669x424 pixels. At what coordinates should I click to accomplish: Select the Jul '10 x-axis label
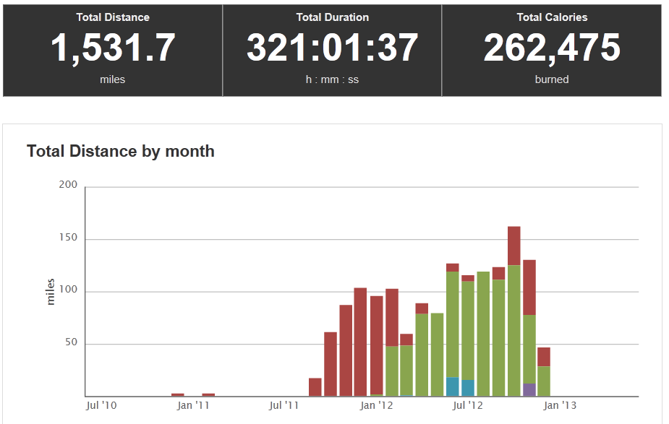point(100,406)
